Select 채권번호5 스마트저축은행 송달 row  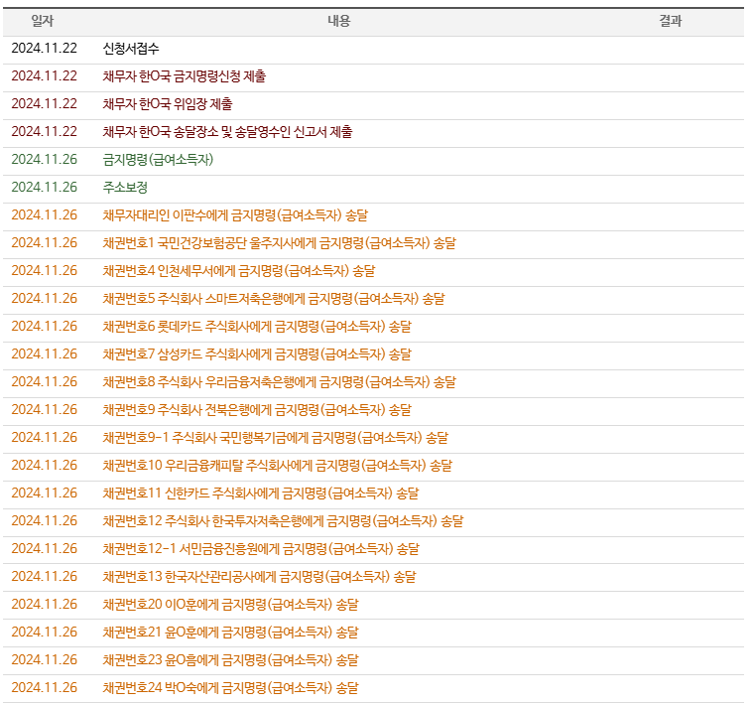pyautogui.click(x=373, y=299)
